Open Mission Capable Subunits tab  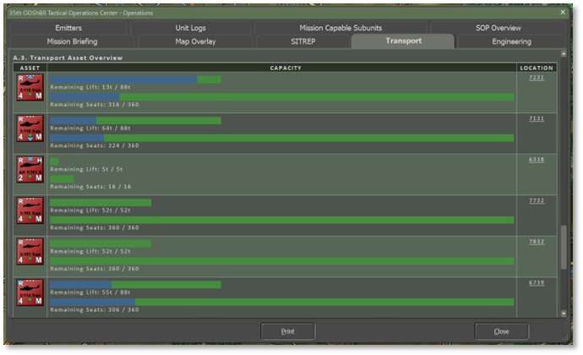(341, 28)
